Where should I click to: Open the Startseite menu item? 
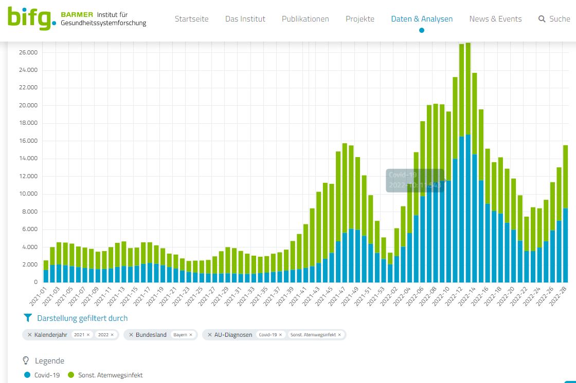[191, 19]
